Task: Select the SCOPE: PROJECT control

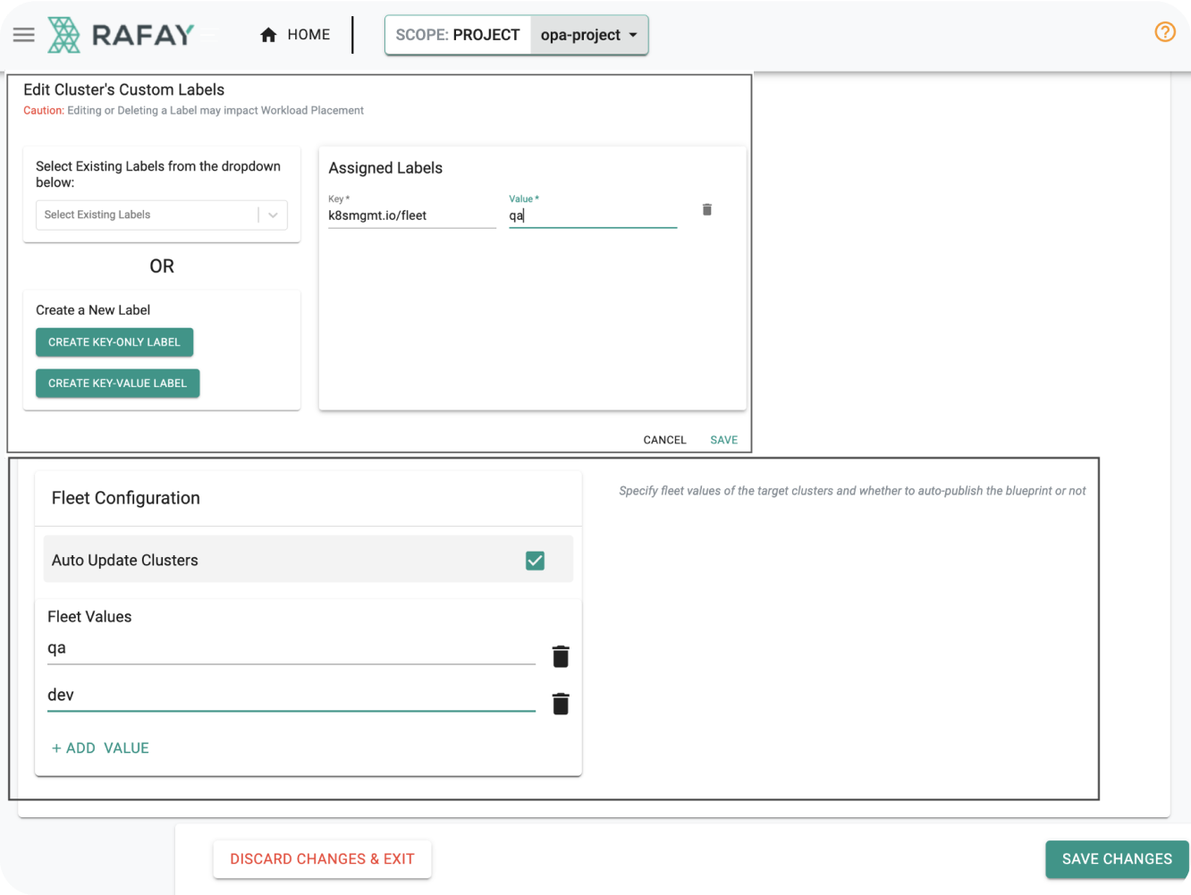Action: pyautogui.click(x=458, y=35)
